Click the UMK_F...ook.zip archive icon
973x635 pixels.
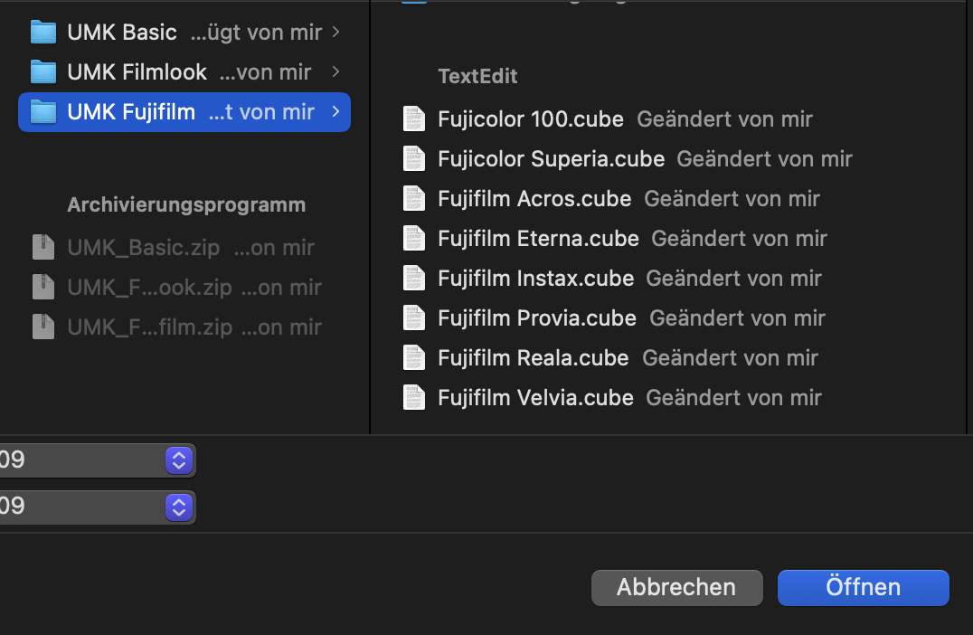(43, 287)
